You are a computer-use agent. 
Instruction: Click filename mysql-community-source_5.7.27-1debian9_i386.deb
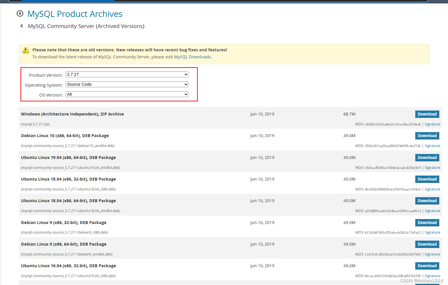click(65, 232)
